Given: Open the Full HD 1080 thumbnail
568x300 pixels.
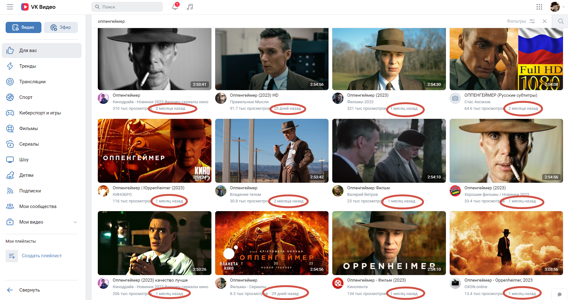Looking at the screenshot, I should click(506, 59).
